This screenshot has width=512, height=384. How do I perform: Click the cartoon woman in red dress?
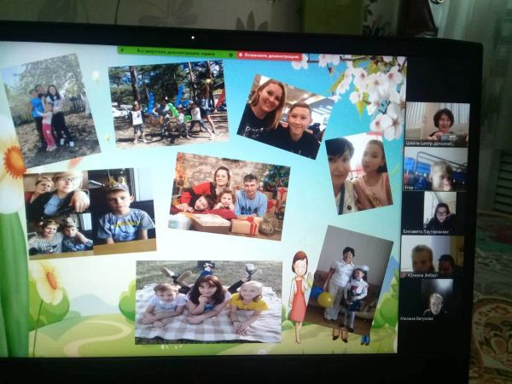click(299, 295)
